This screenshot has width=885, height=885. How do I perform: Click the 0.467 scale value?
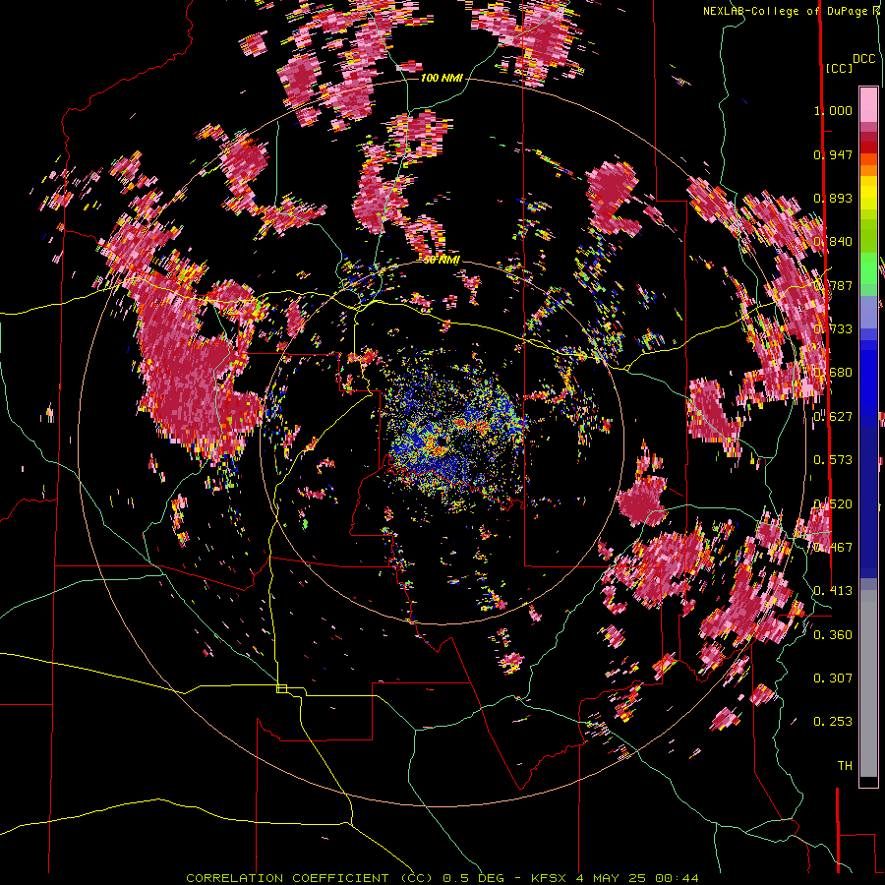[x=833, y=547]
